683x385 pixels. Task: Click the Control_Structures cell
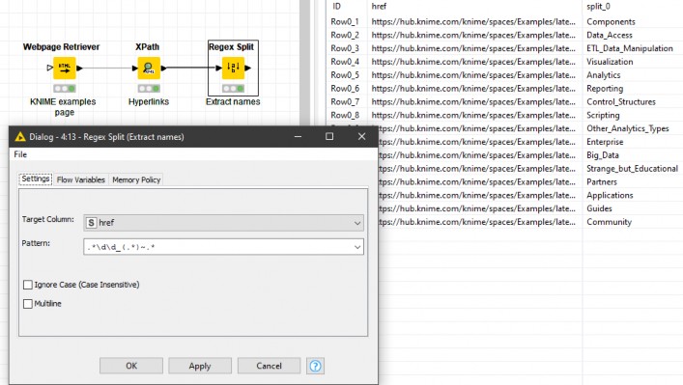[x=621, y=101]
